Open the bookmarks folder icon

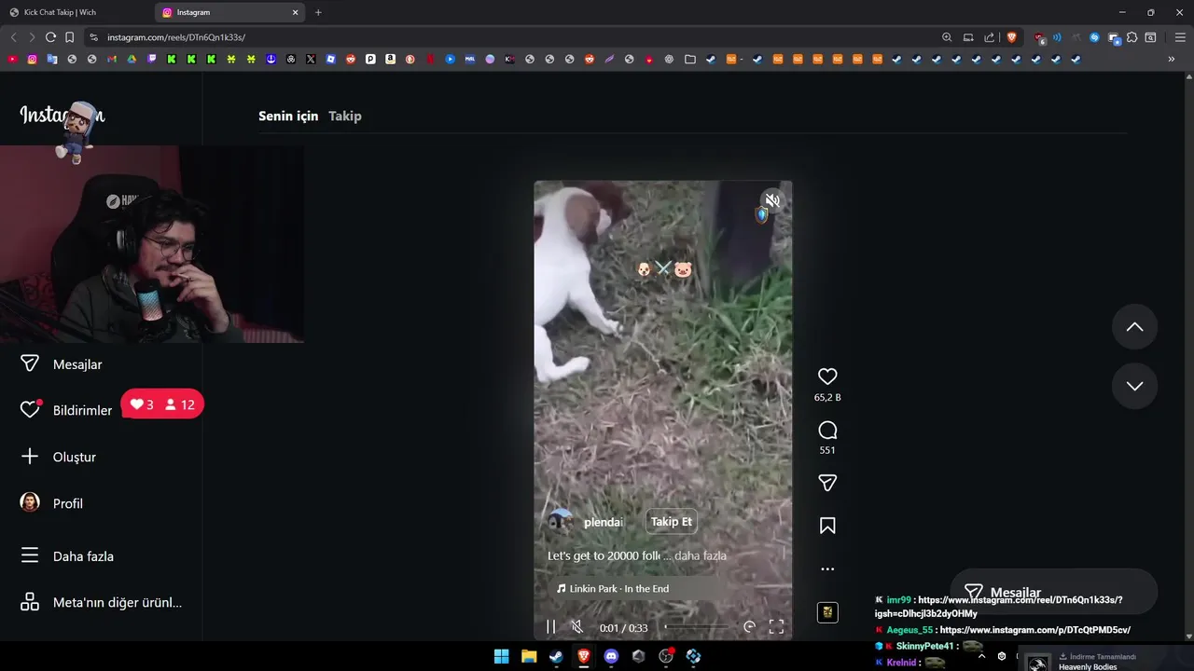point(690,59)
